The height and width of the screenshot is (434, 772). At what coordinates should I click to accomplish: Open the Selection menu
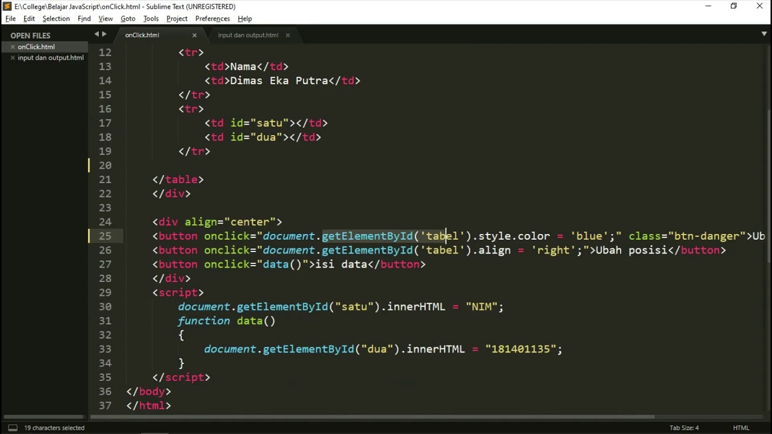tap(56, 19)
